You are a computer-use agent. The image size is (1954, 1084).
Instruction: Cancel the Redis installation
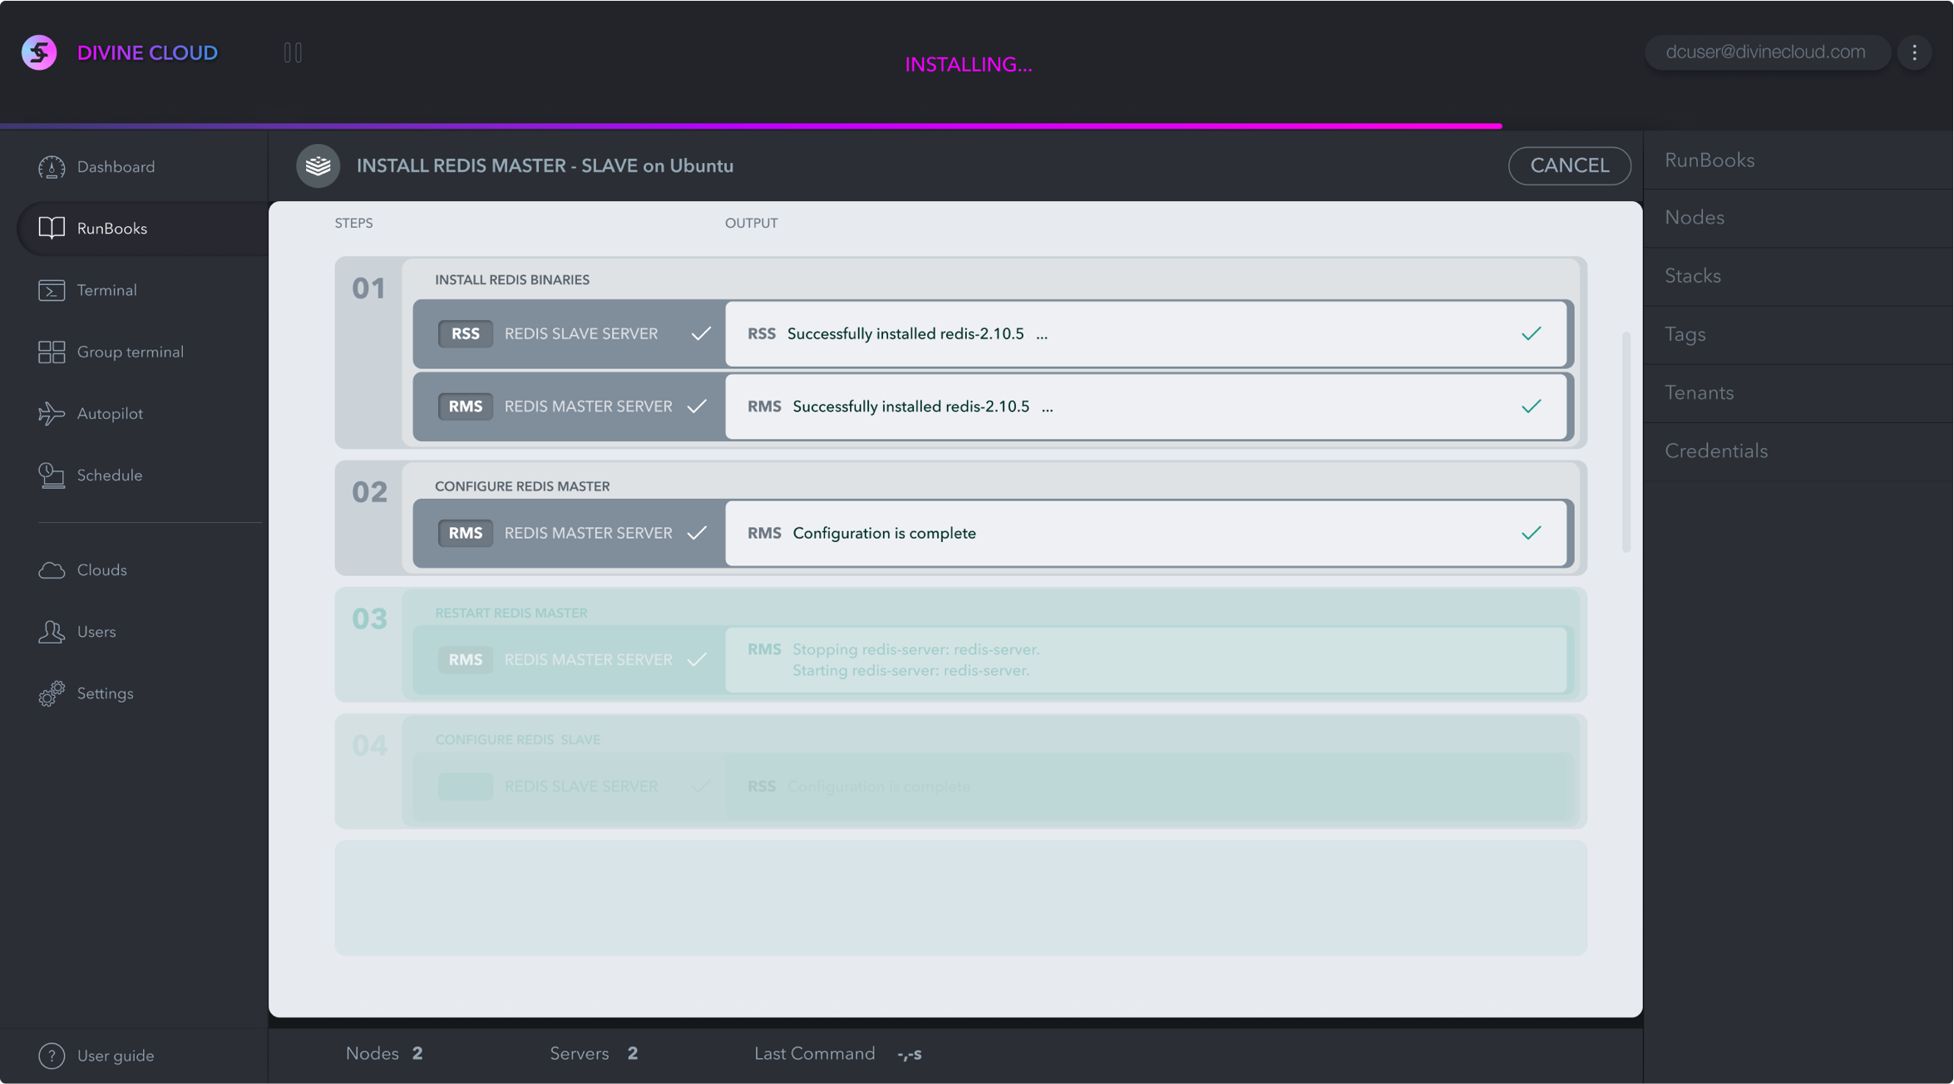pos(1569,165)
